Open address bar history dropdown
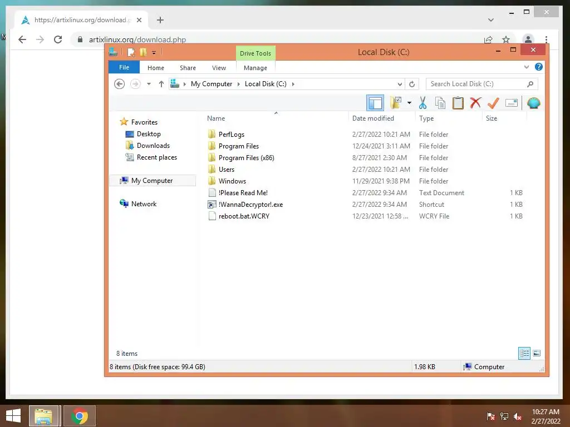 [400, 85]
